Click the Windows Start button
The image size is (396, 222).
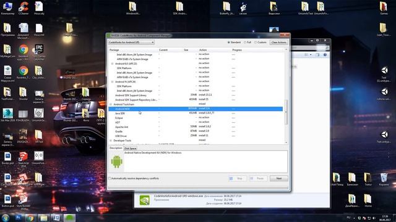tap(6, 218)
